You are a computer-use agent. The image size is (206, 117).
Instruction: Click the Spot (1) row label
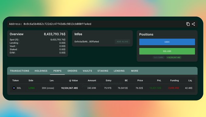point(15,40)
